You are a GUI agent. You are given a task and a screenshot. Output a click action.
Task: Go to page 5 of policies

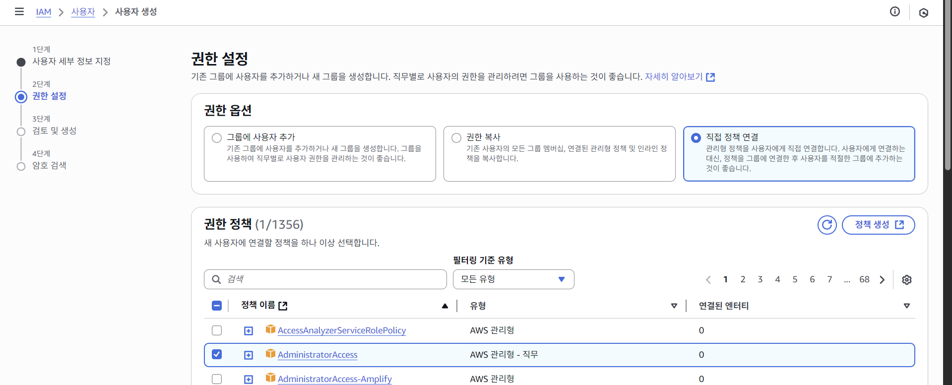click(795, 279)
